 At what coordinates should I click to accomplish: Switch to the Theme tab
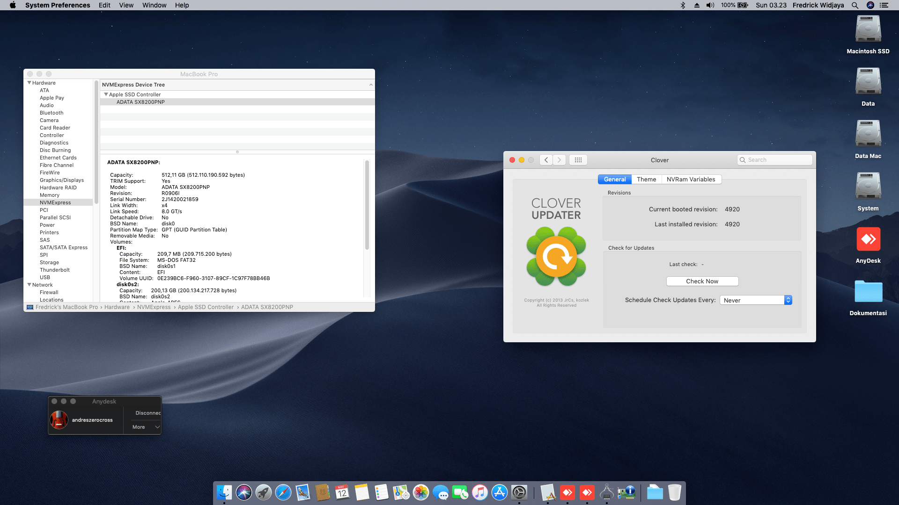pos(646,180)
